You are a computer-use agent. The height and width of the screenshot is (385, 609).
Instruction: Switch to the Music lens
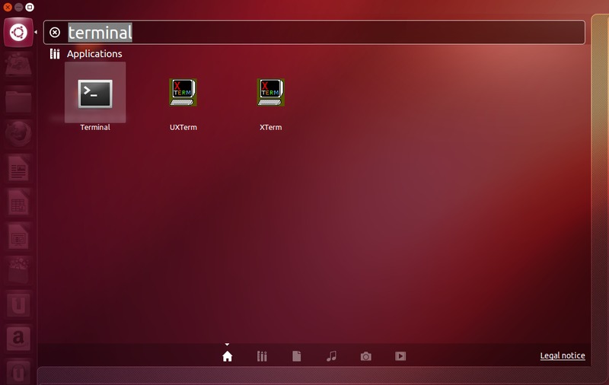[331, 356]
